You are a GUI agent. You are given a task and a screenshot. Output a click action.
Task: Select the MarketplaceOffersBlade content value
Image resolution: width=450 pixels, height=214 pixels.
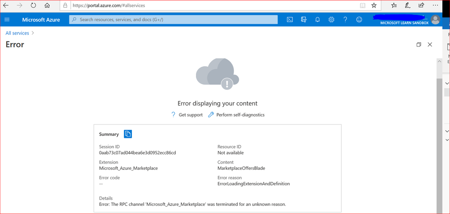[241, 168]
